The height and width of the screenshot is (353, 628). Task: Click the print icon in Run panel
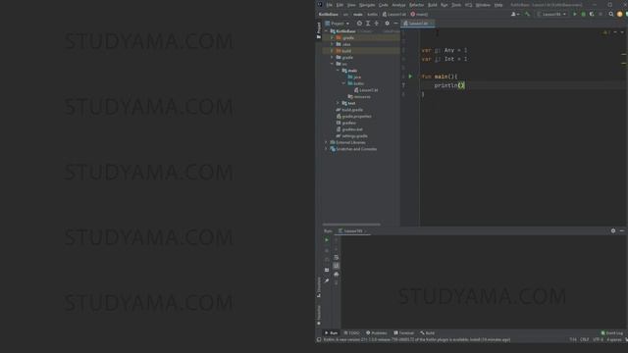336,275
